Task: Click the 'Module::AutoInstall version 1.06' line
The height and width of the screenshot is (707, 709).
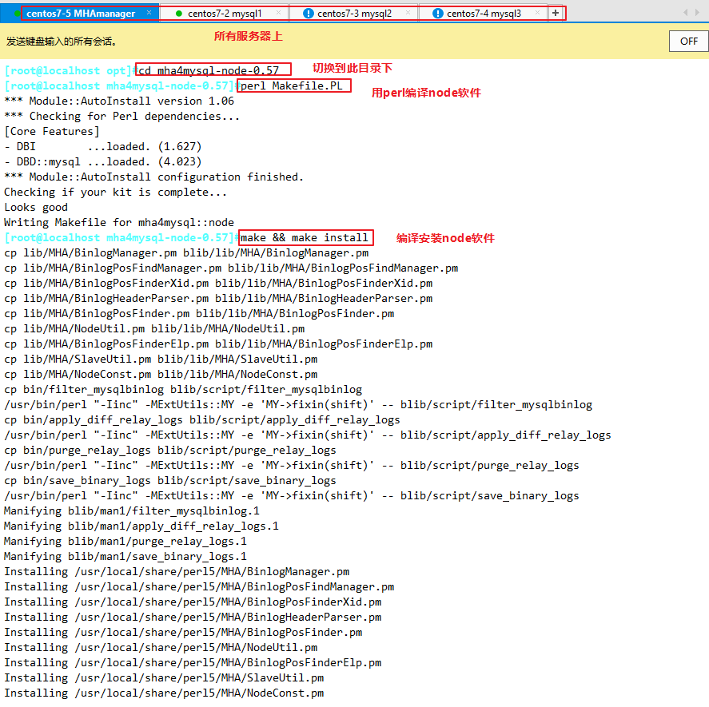Action: (x=119, y=101)
